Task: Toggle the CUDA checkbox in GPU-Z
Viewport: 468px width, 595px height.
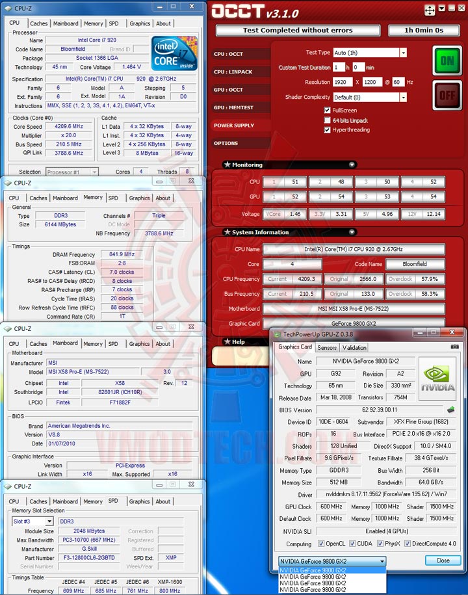Action: click(x=352, y=544)
